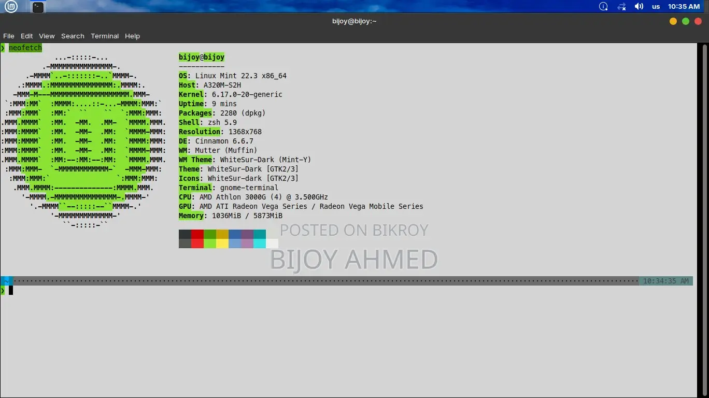
Task: Click the 'DE: Cinnamon 6.6.7' line
Action: point(216,141)
